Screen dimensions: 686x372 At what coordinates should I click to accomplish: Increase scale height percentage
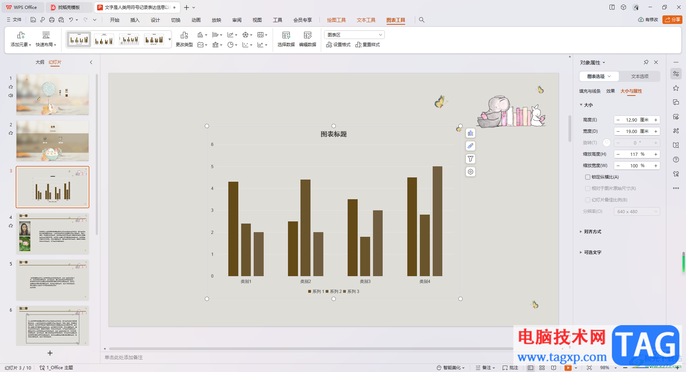656,155
